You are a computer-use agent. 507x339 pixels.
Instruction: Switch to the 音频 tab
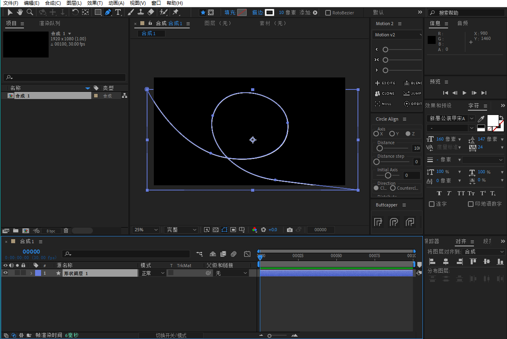point(462,24)
